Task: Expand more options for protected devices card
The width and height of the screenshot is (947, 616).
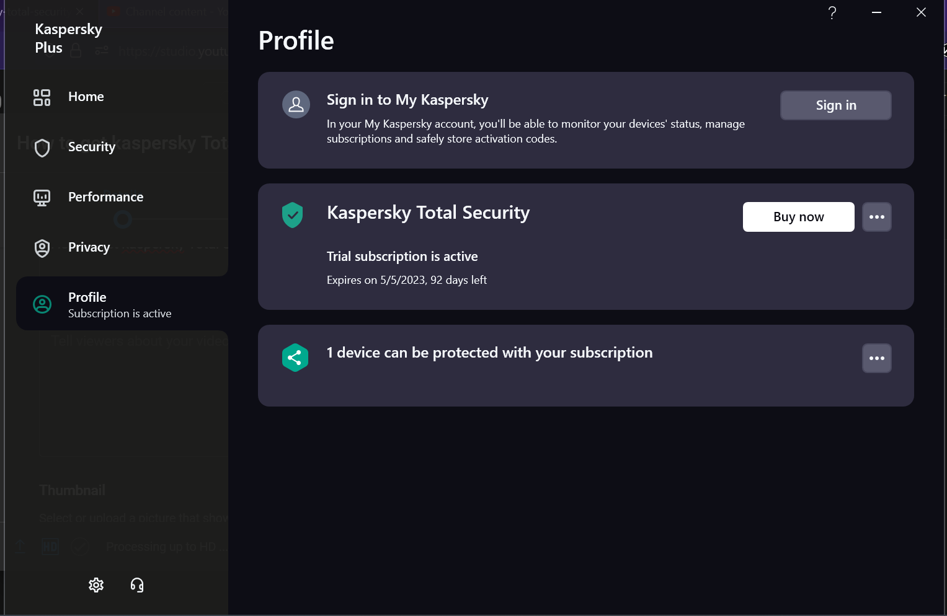Action: coord(877,358)
